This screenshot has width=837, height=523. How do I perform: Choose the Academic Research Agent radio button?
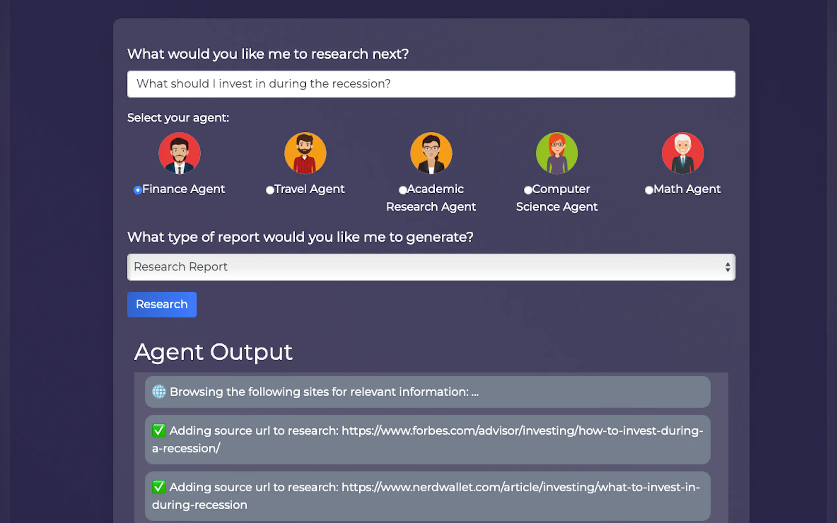(x=402, y=190)
